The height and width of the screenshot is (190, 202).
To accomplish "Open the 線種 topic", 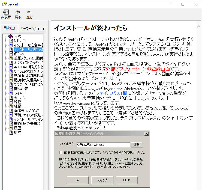I will [x=17, y=102].
